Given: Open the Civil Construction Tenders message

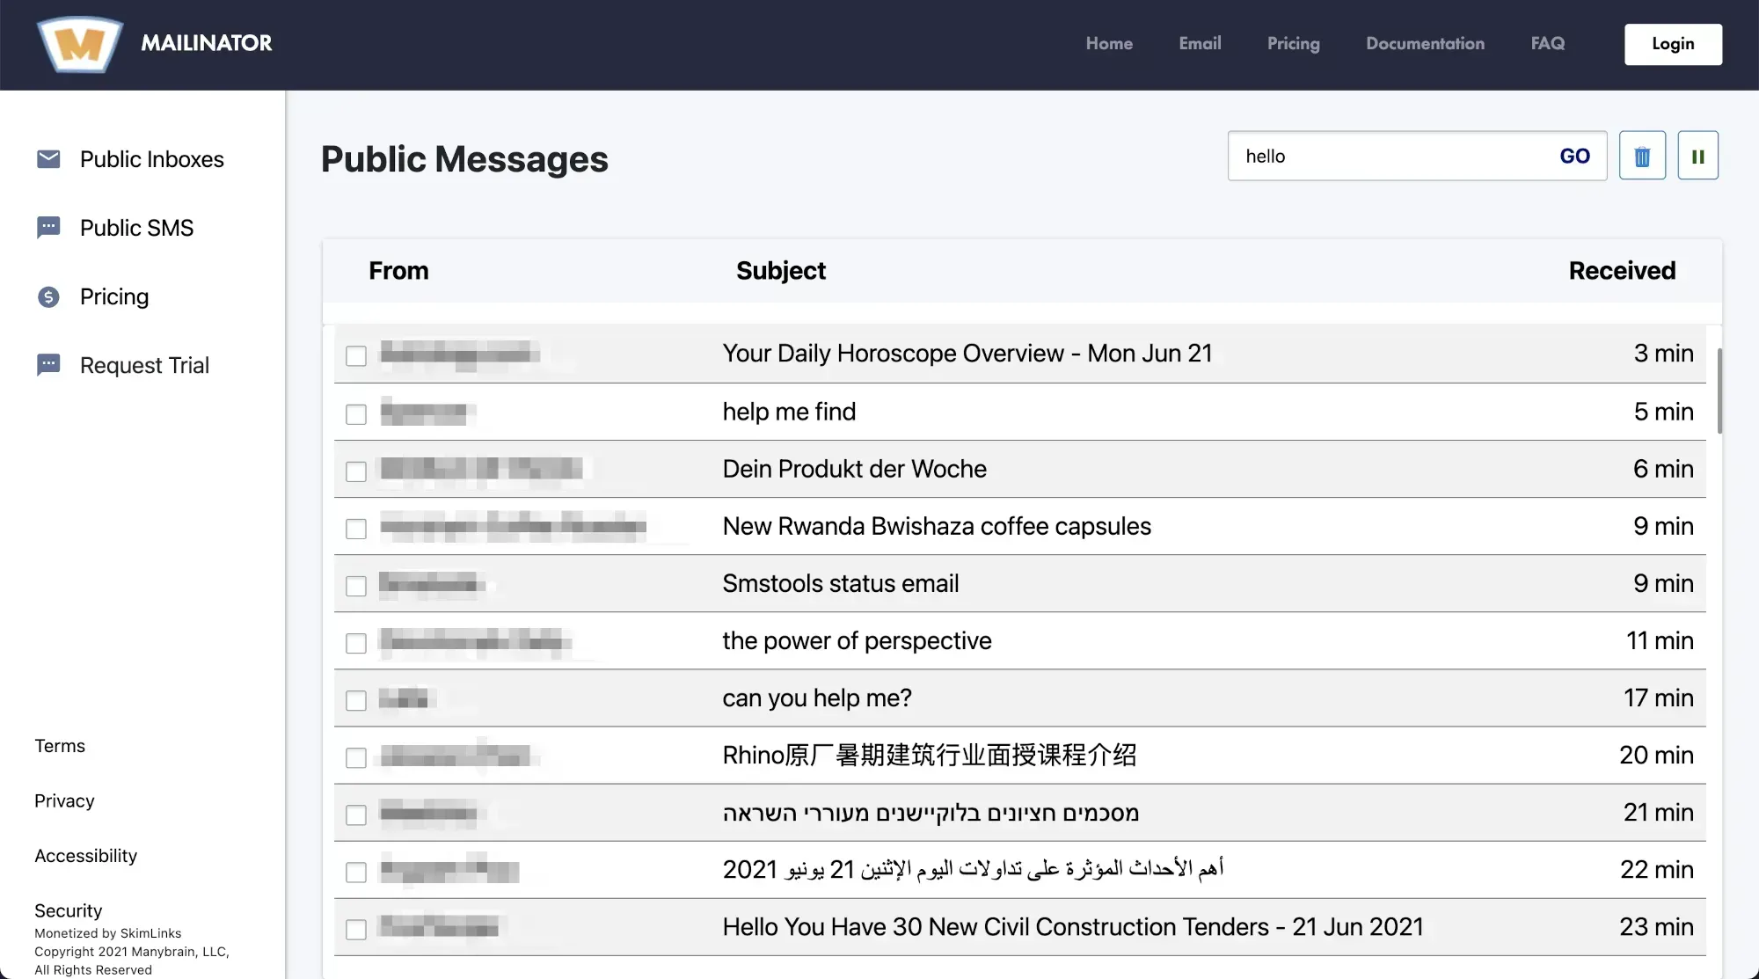Looking at the screenshot, I should pos(1072,927).
